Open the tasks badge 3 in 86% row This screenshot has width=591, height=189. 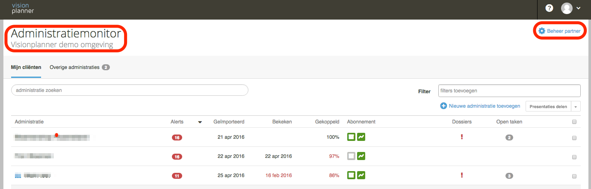tap(509, 176)
